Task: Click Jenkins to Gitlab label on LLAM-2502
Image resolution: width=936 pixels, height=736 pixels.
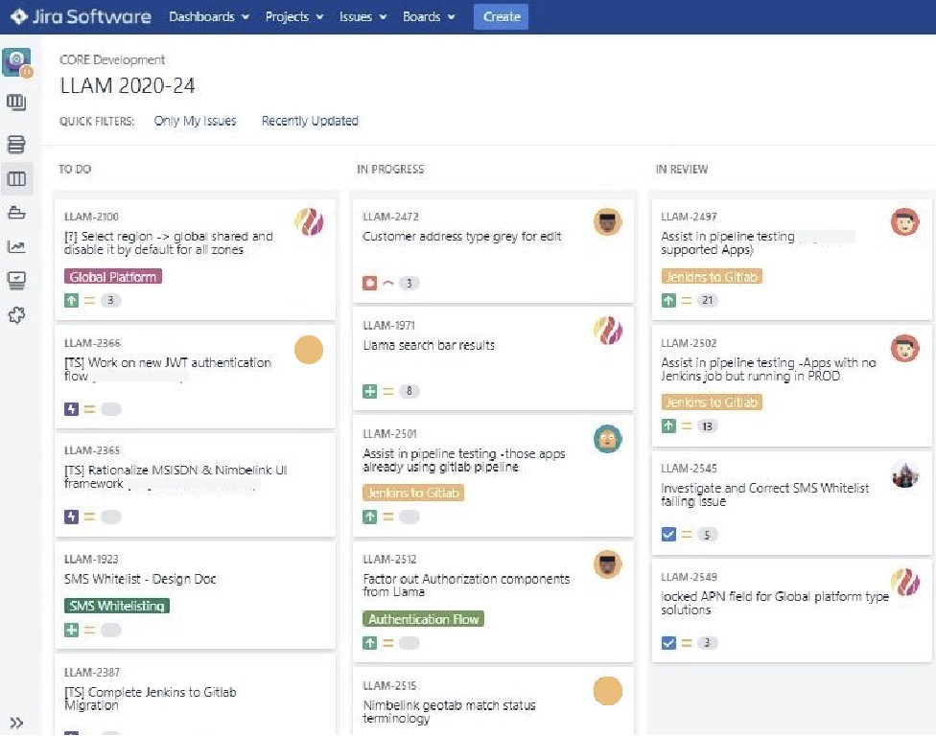Action: [x=712, y=402]
